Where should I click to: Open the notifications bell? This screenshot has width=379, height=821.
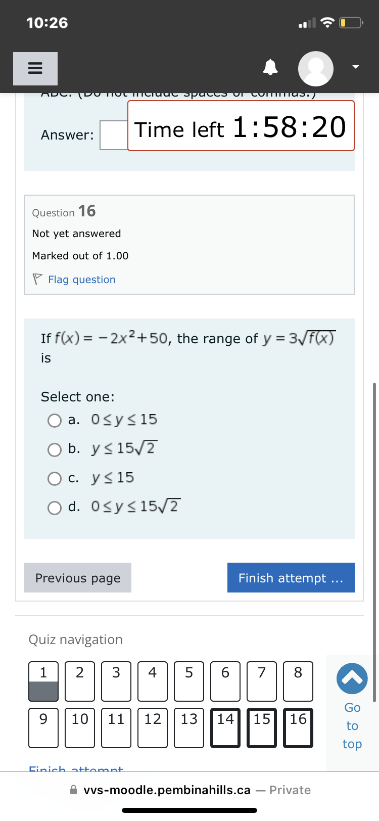[270, 67]
